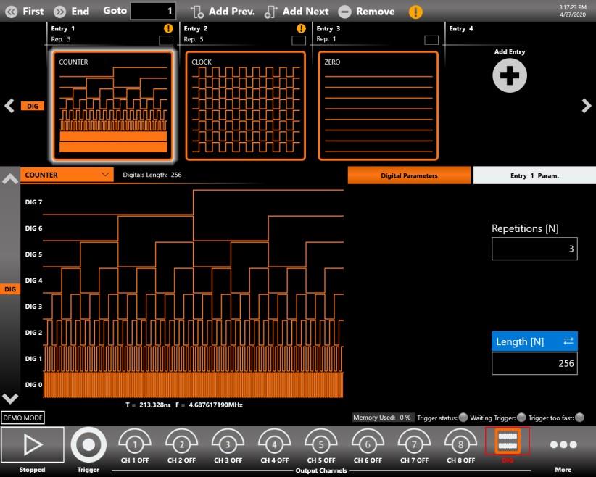The width and height of the screenshot is (596, 477).
Task: Toggle CH 7 output on
Action: coord(414,445)
